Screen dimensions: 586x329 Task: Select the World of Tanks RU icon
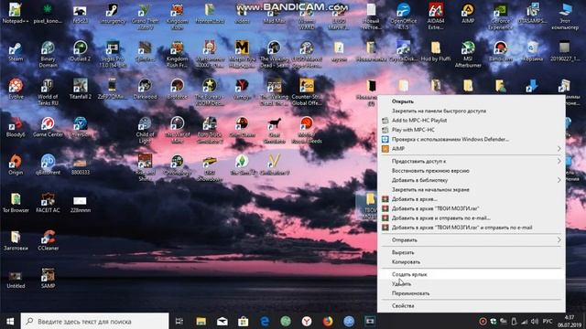48,92
